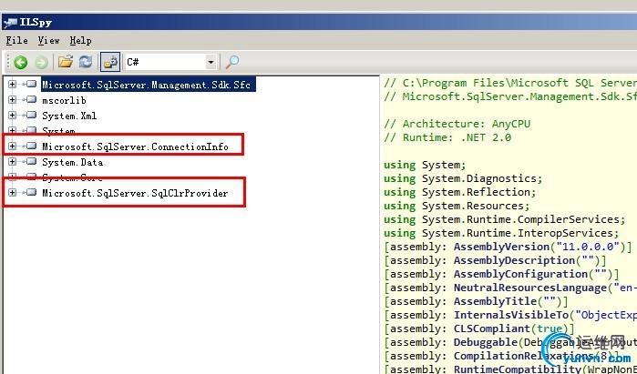The height and width of the screenshot is (374, 637).
Task: Toggle show internal types and members
Action: 110,62
